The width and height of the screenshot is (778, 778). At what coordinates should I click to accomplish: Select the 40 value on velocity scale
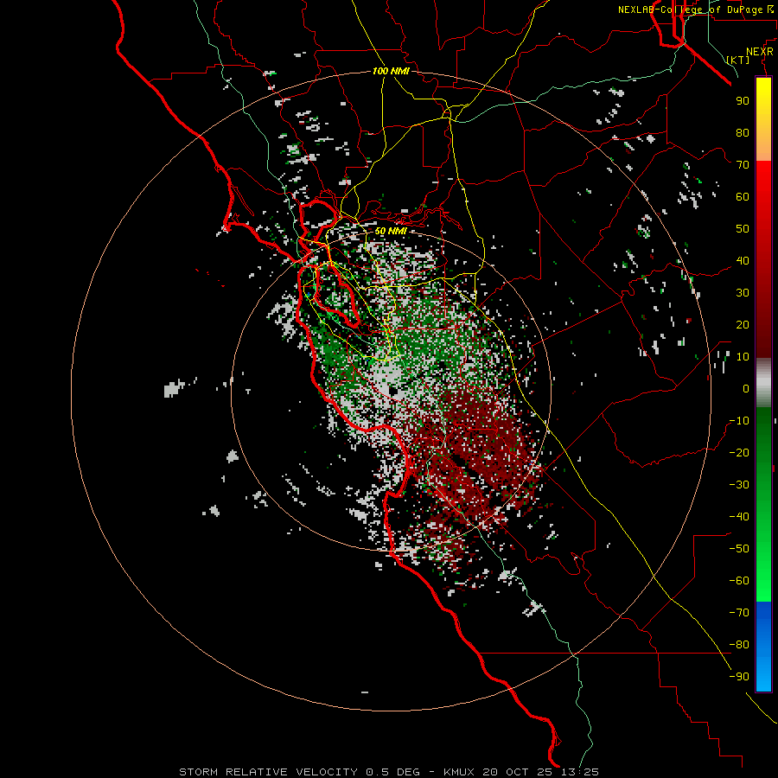[743, 261]
